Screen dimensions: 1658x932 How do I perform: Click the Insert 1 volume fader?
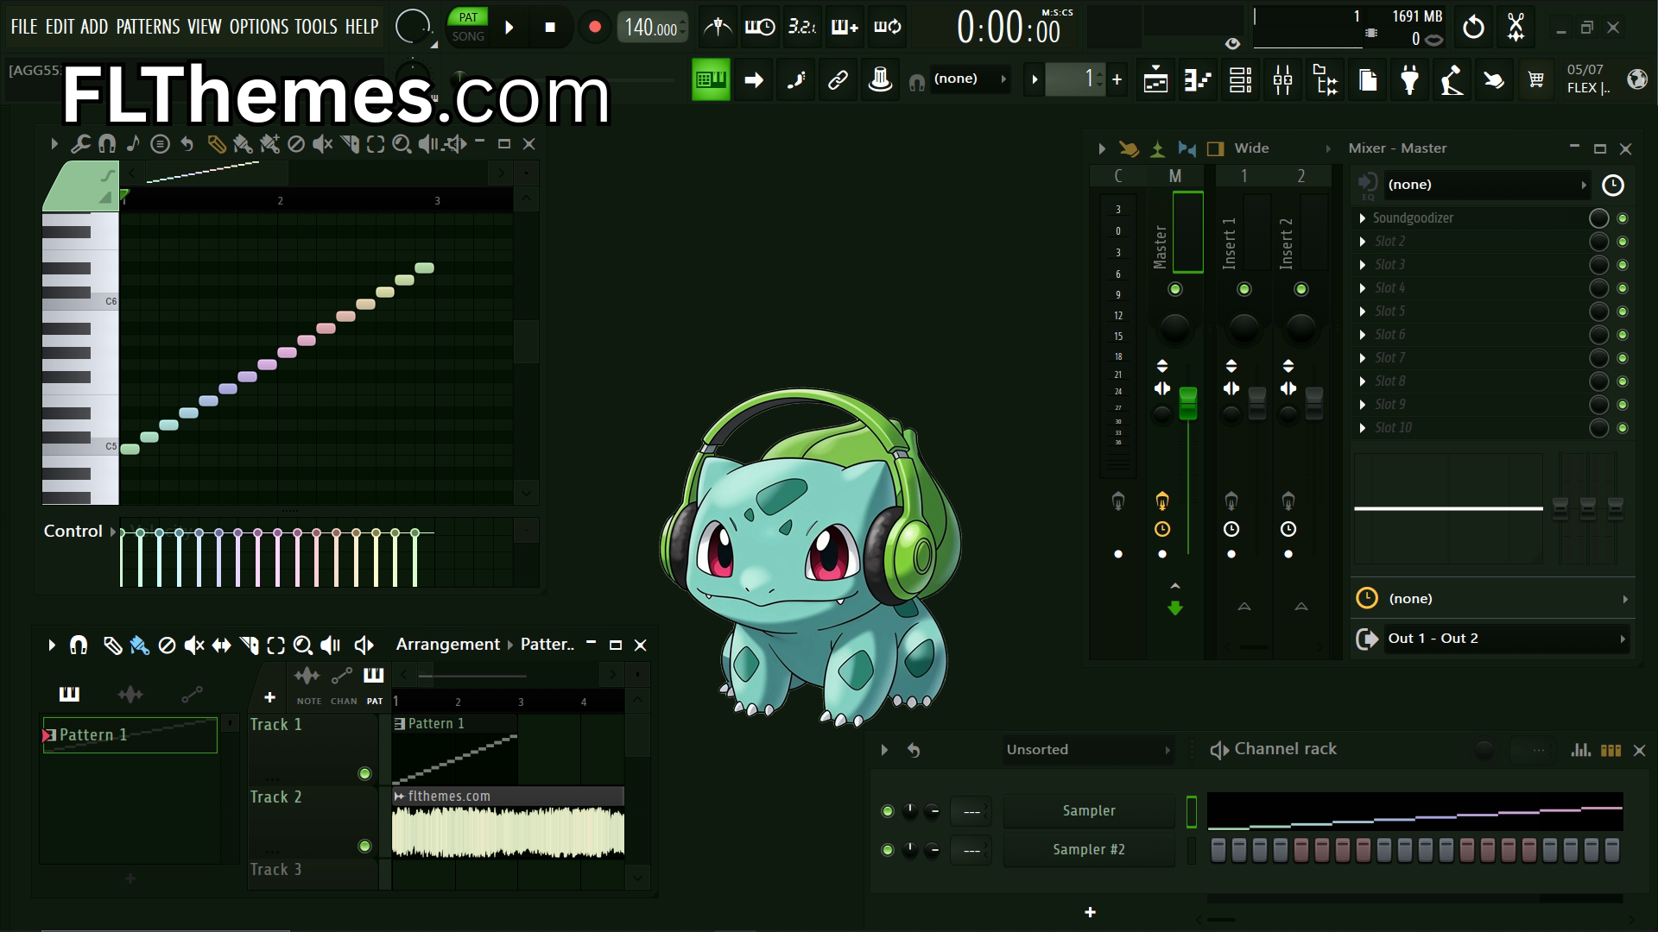click(x=1257, y=403)
